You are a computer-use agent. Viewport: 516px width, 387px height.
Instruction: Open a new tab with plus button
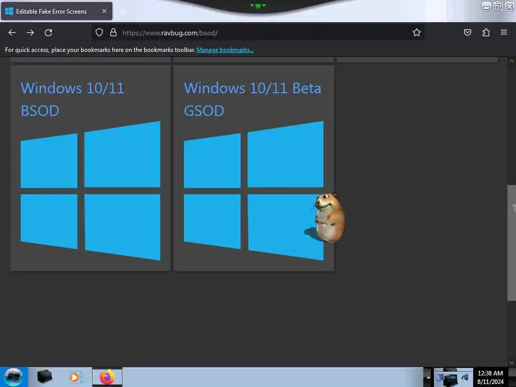tap(123, 12)
